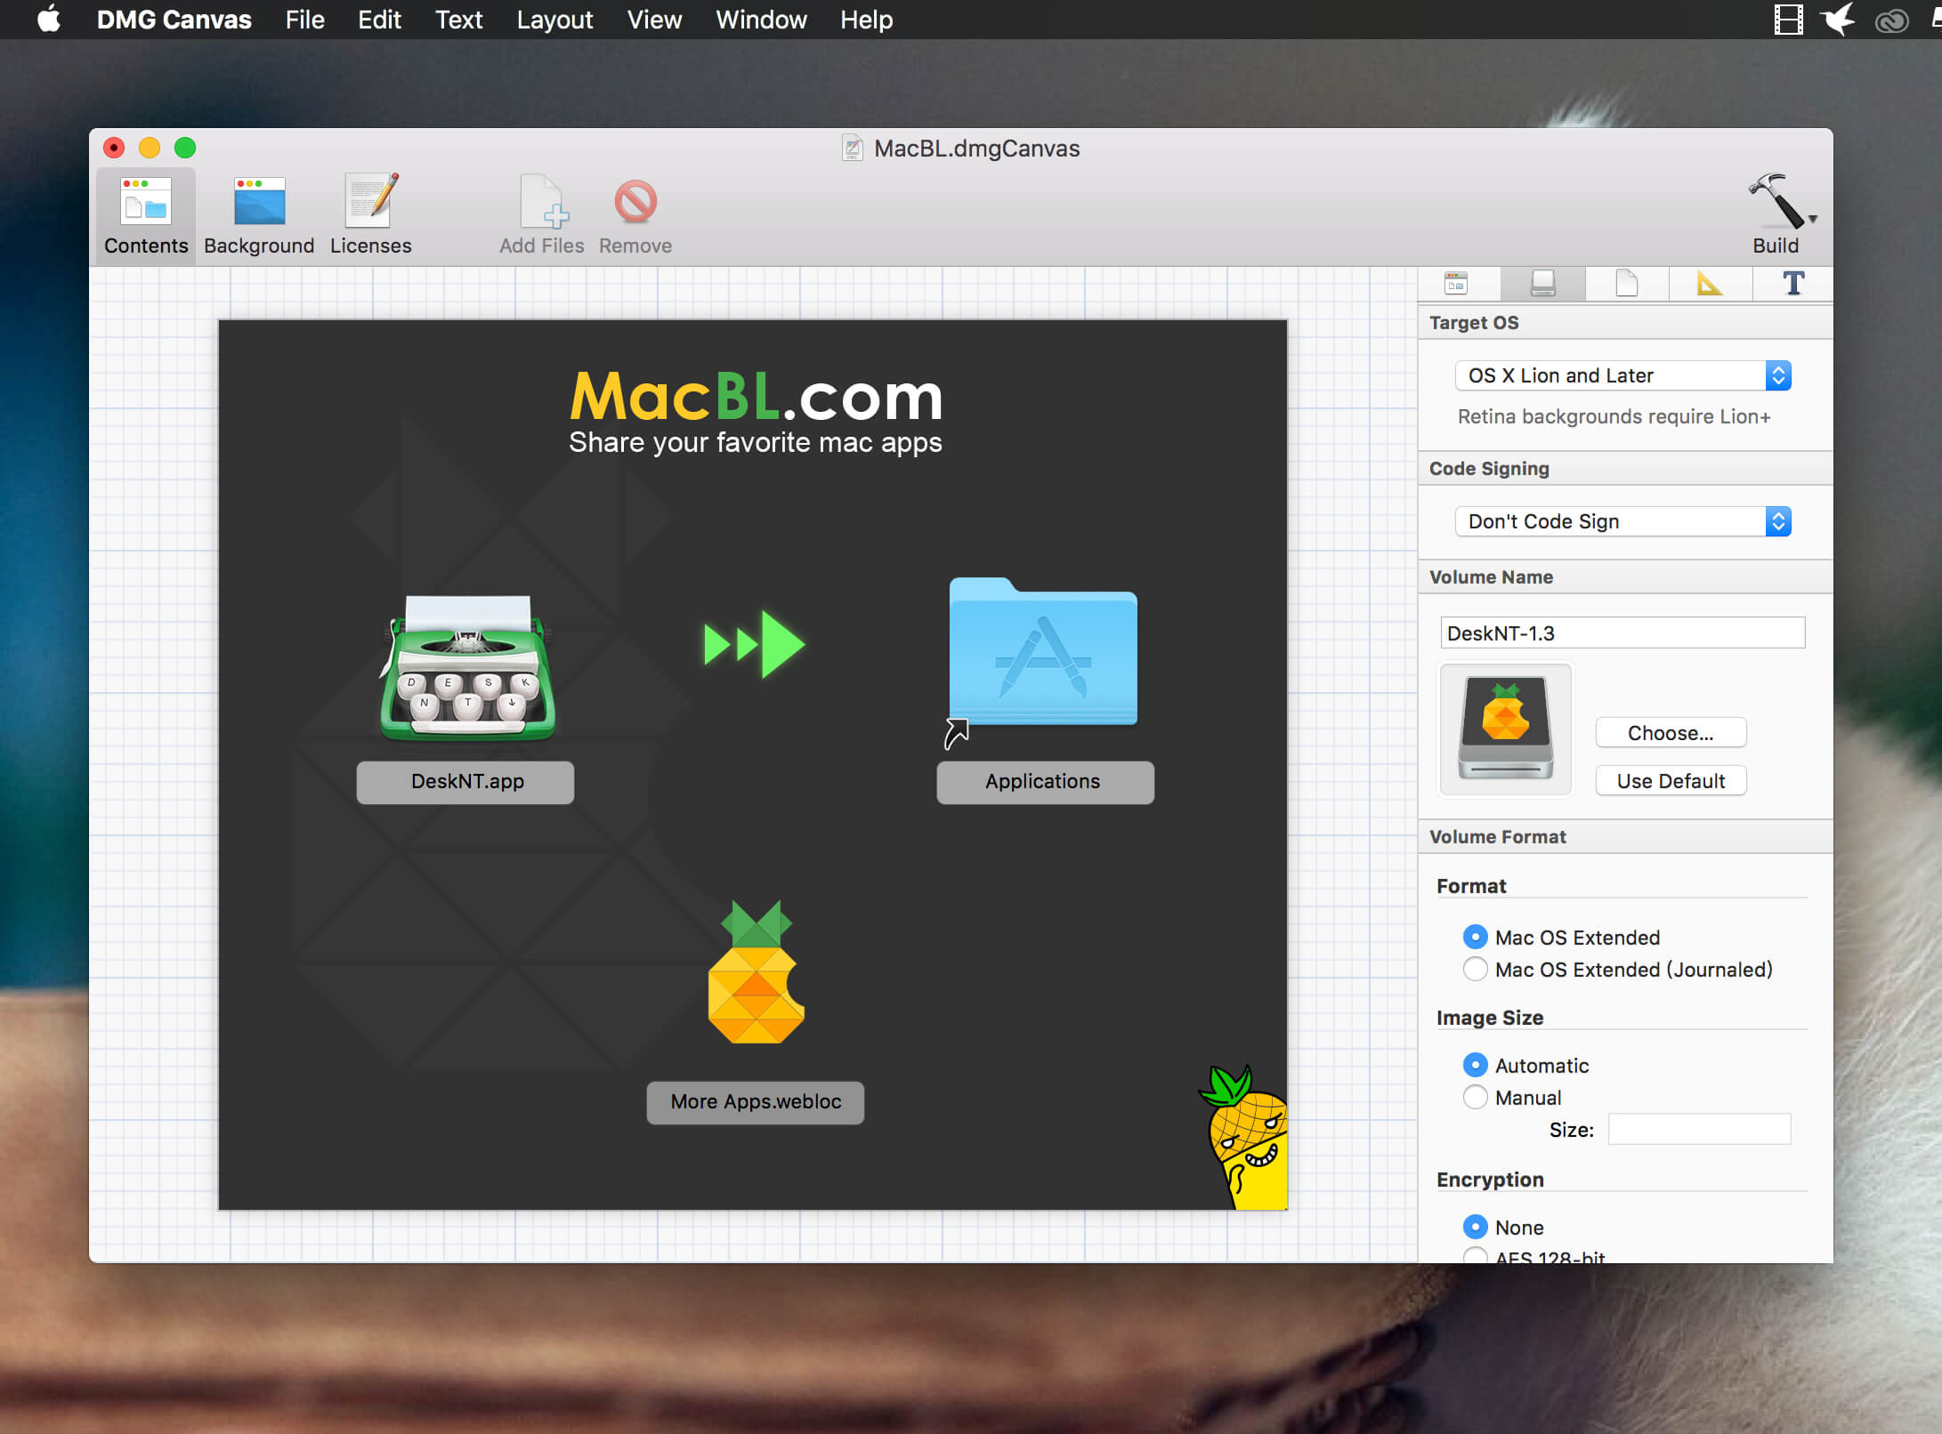1942x1434 pixels.
Task: Click the volume icon preview thumbnail
Action: pos(1506,729)
